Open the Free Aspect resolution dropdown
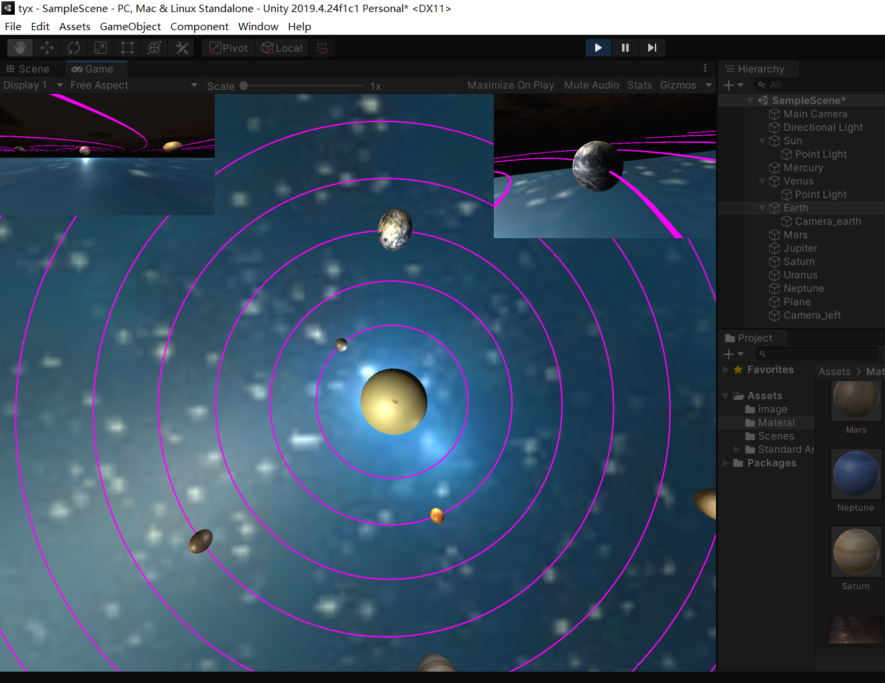 pyautogui.click(x=132, y=85)
